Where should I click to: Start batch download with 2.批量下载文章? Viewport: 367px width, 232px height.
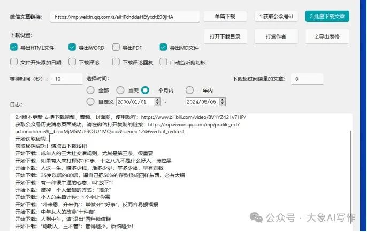pyautogui.click(x=327, y=17)
